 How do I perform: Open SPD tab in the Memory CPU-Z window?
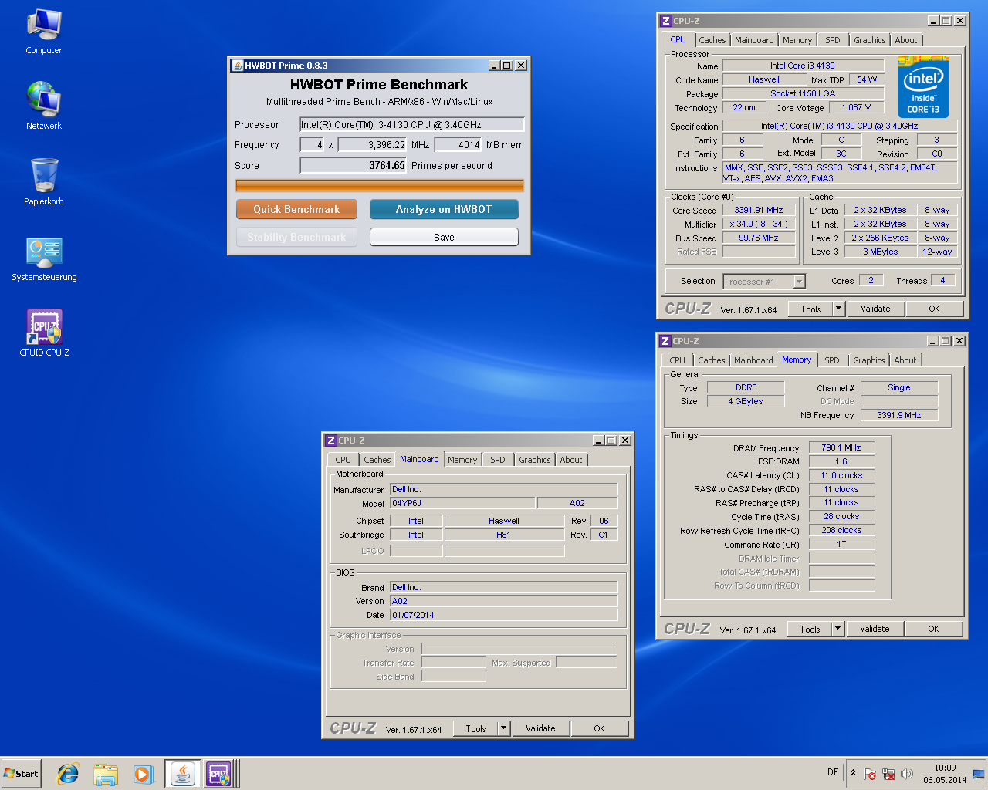[x=831, y=360]
